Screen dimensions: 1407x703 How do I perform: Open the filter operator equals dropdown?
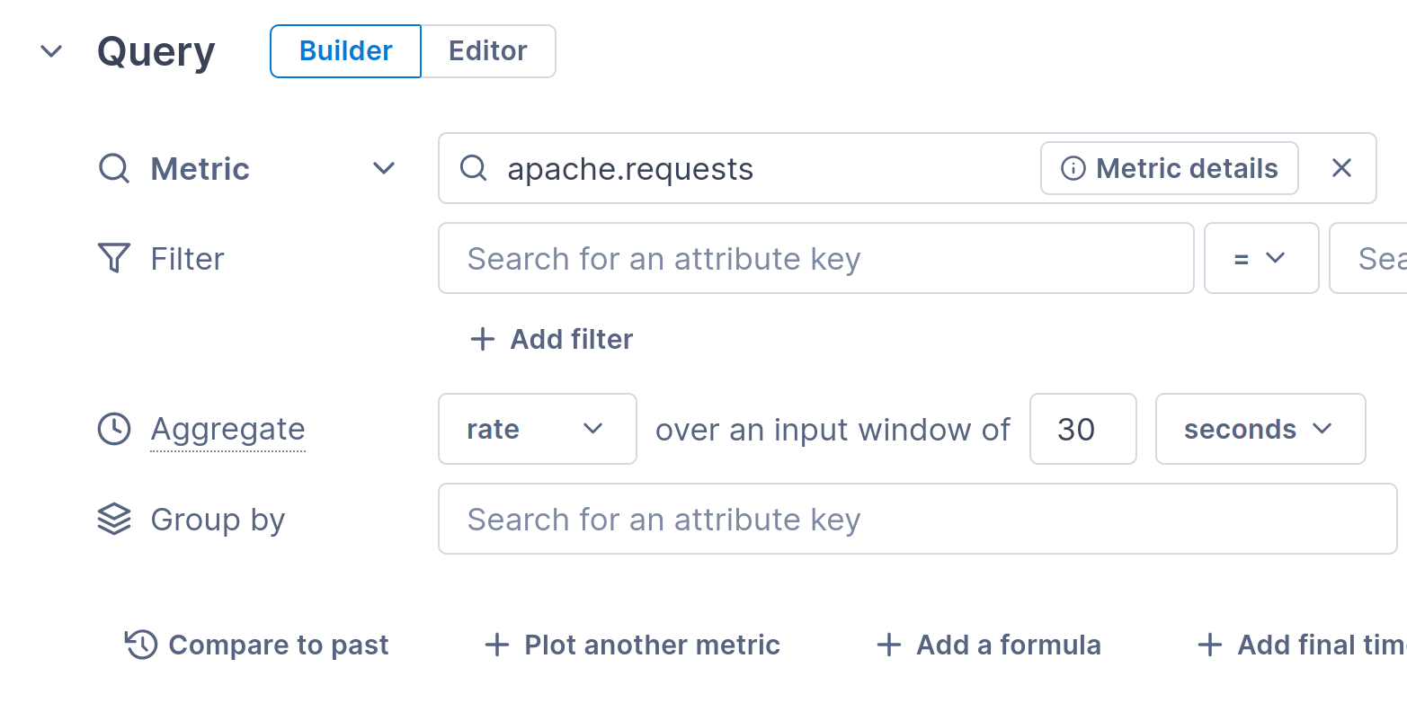(x=1260, y=259)
